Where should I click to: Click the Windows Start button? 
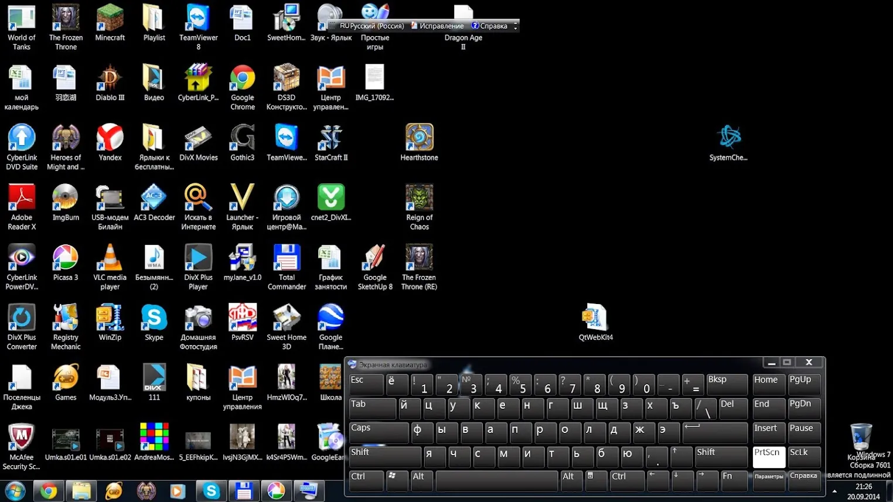pos(15,491)
